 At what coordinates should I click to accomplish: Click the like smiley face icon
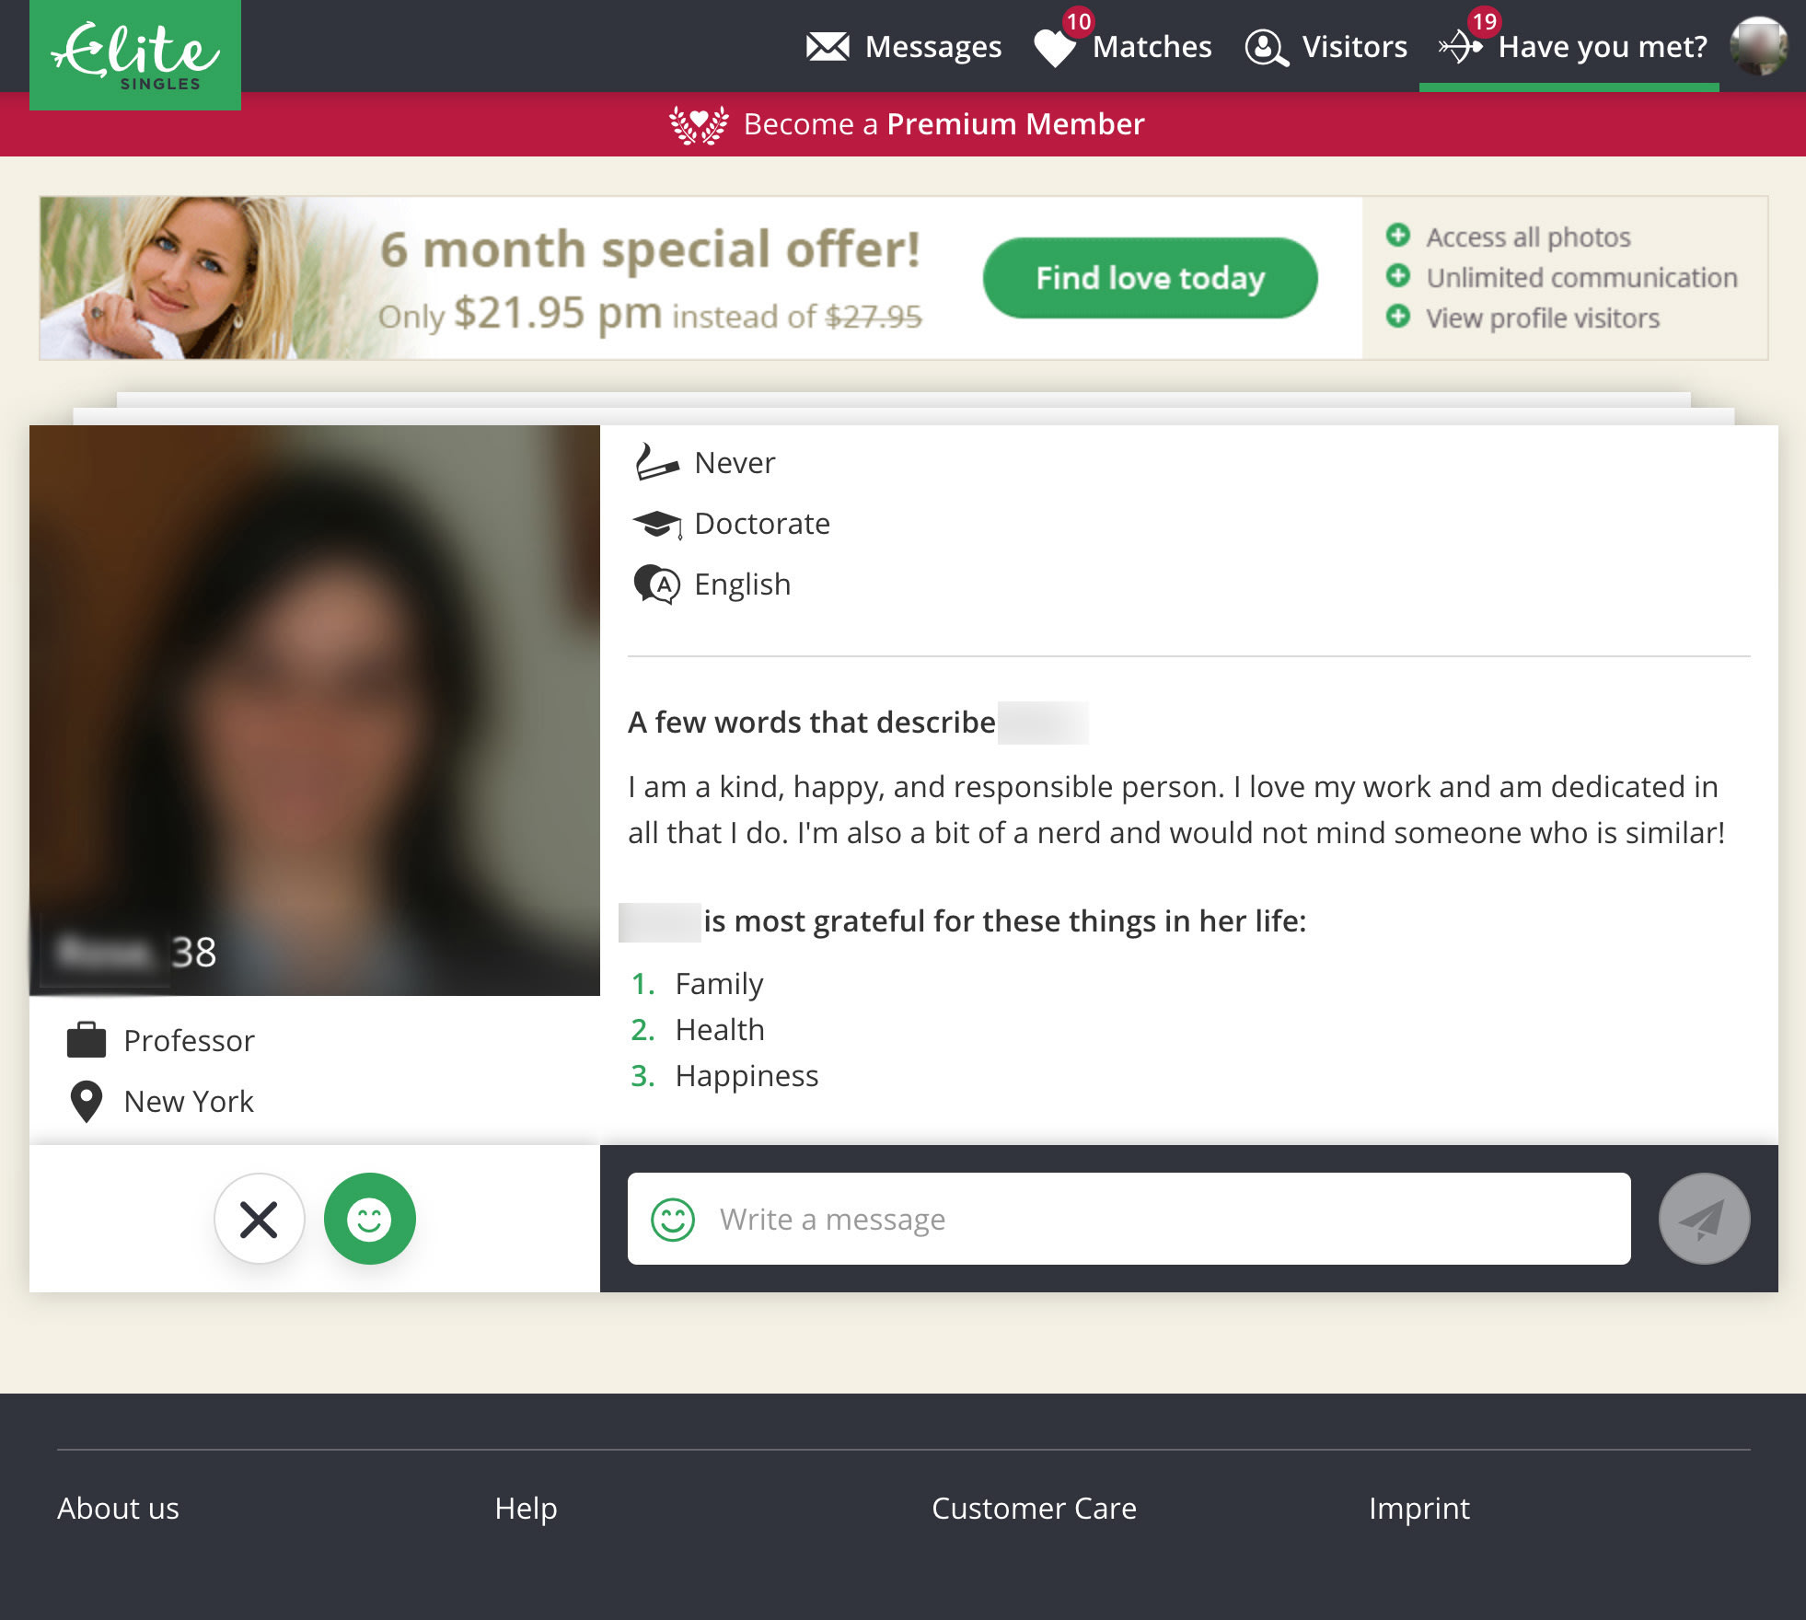pos(371,1218)
